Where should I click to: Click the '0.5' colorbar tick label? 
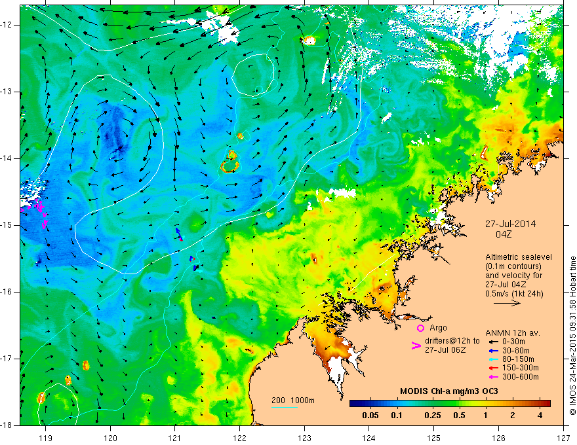(x=459, y=416)
